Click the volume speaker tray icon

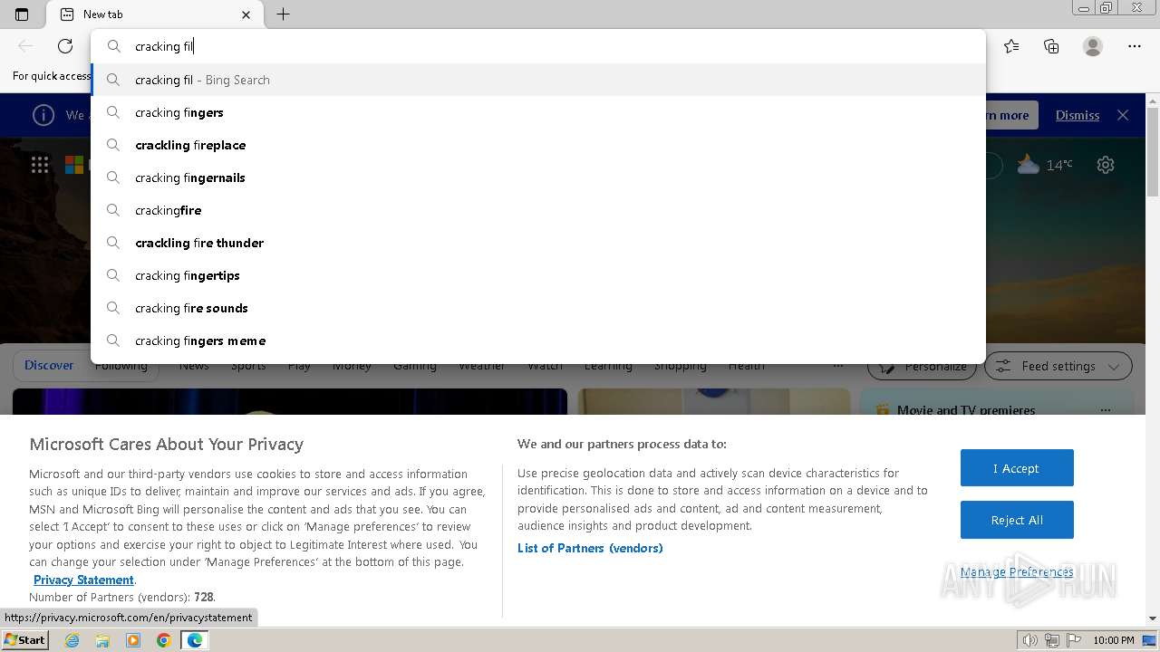coord(1030,640)
